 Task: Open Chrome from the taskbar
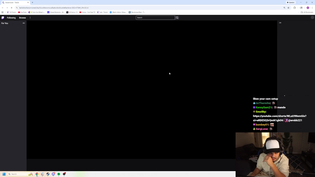[37, 174]
